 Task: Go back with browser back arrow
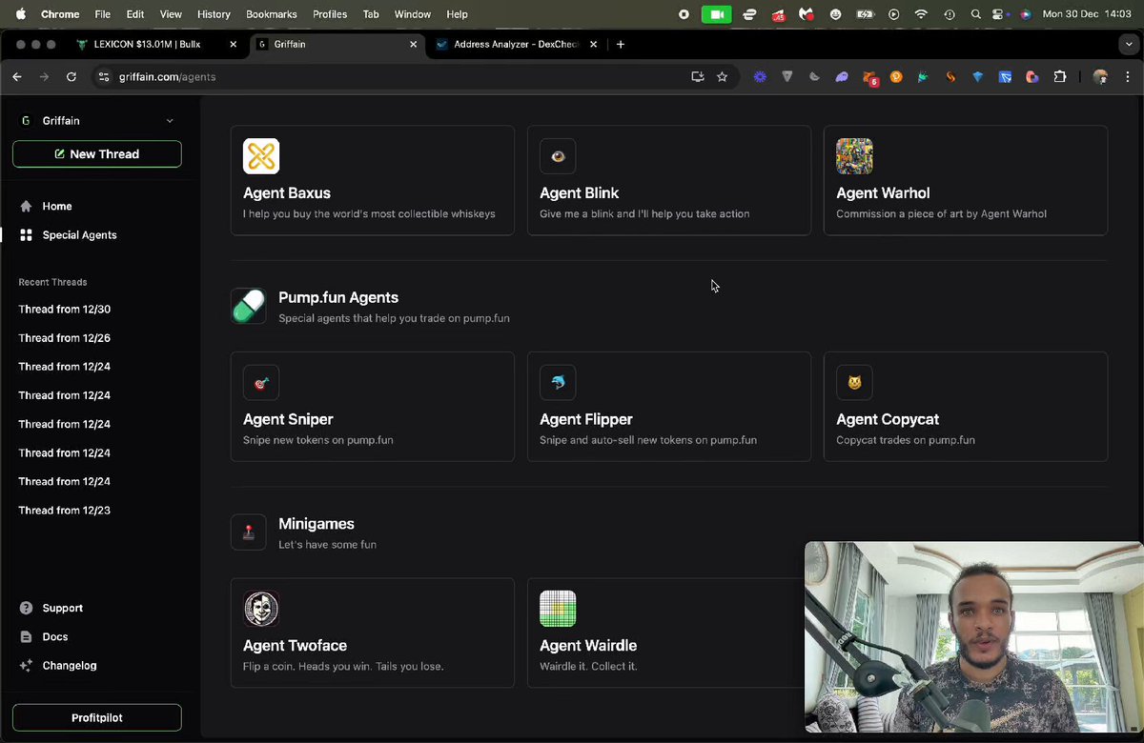[x=17, y=77]
